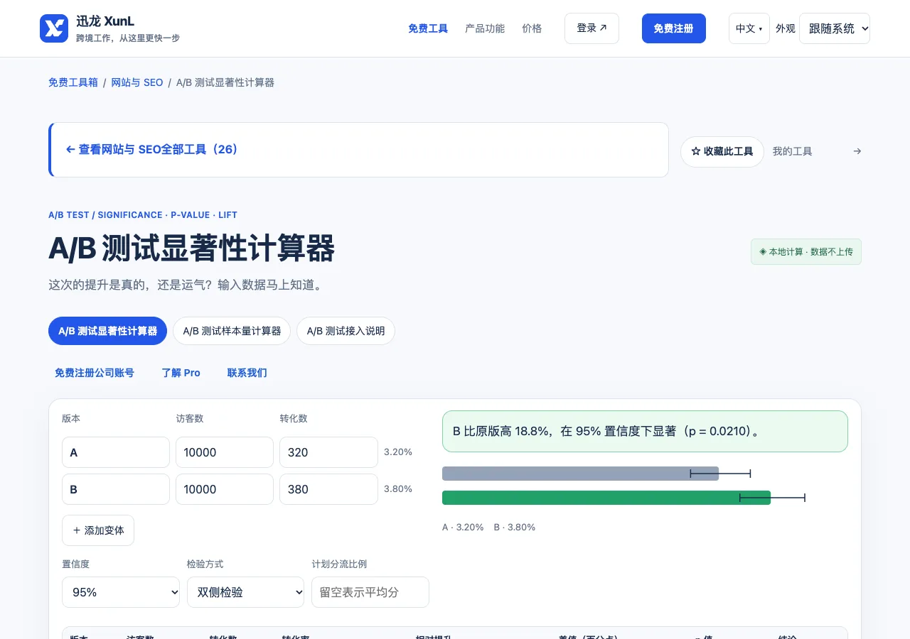View all 网站与 SEO tools (26)

151,150
